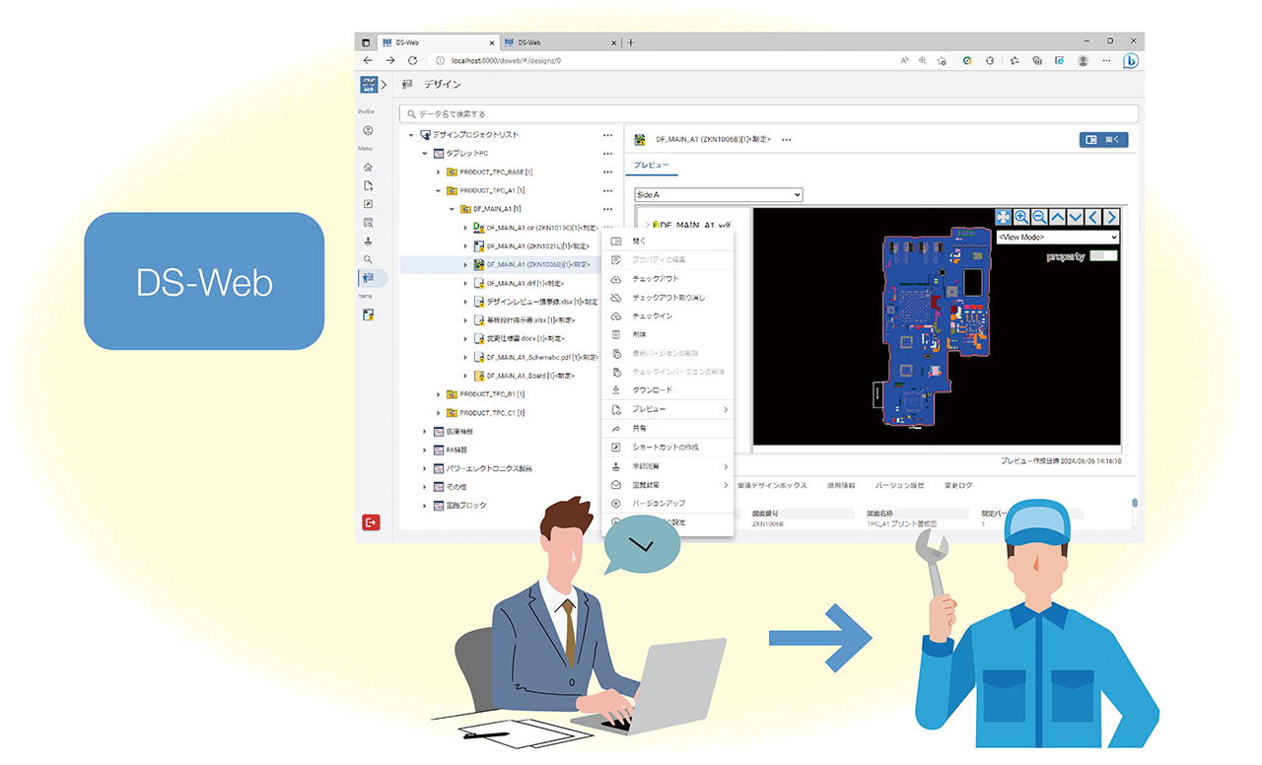Toggle the property switch in preview
1262x765 pixels.
click(1104, 256)
